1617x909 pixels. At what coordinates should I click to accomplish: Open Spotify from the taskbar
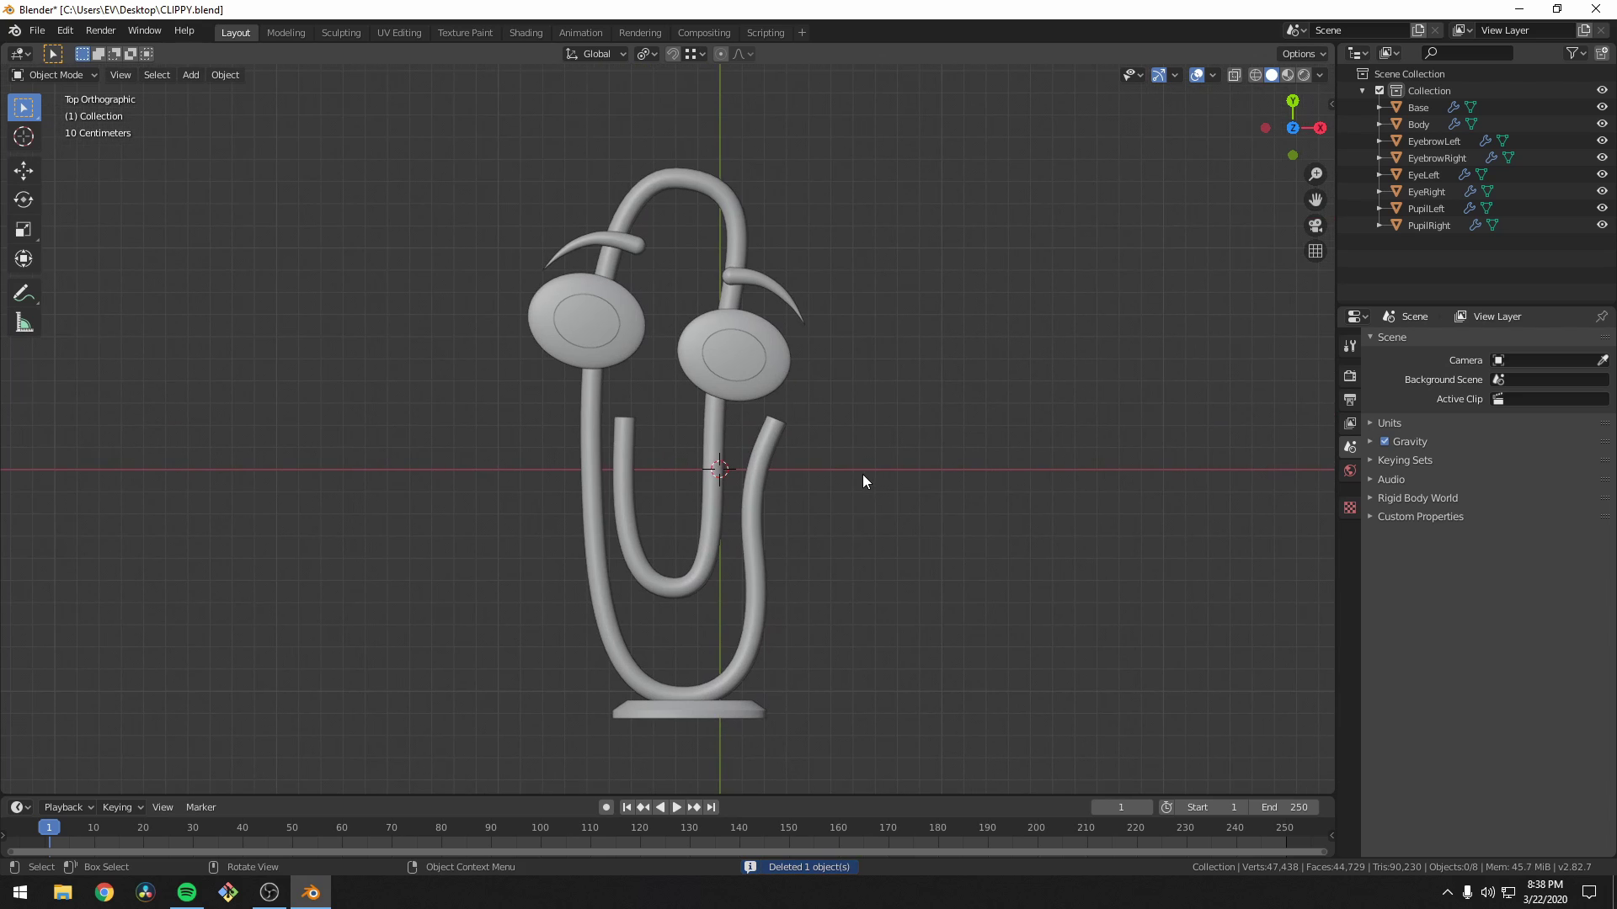tap(186, 891)
